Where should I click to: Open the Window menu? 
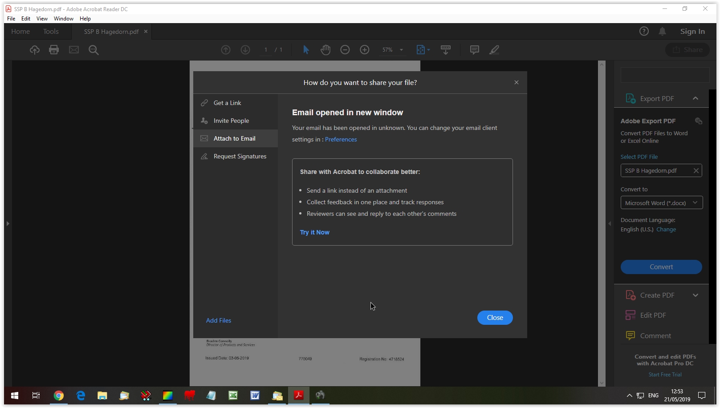click(x=64, y=19)
